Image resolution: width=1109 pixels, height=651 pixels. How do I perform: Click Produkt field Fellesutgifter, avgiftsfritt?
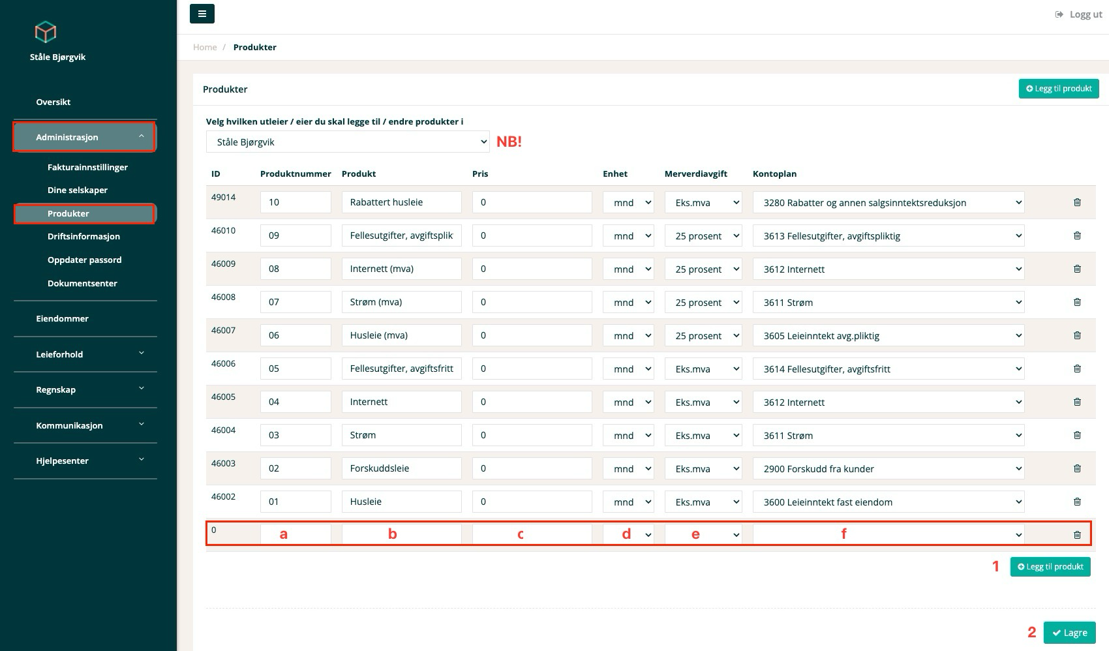(401, 369)
